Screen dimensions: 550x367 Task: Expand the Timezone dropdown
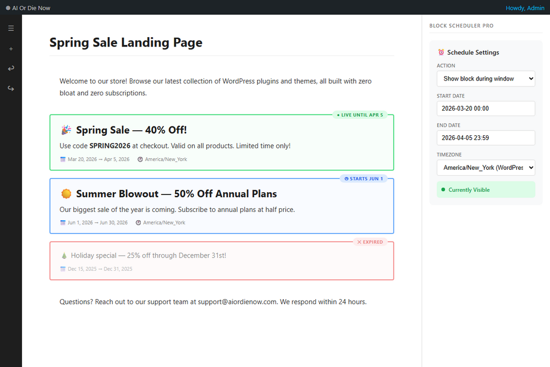click(x=485, y=168)
